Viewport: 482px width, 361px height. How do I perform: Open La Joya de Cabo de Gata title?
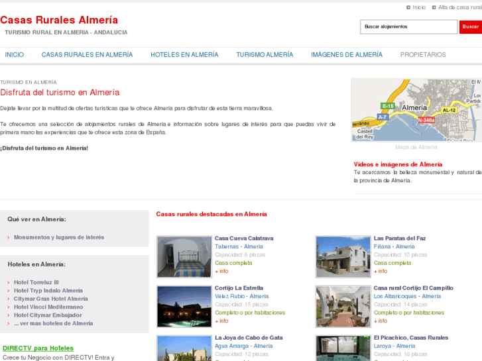(x=249, y=338)
